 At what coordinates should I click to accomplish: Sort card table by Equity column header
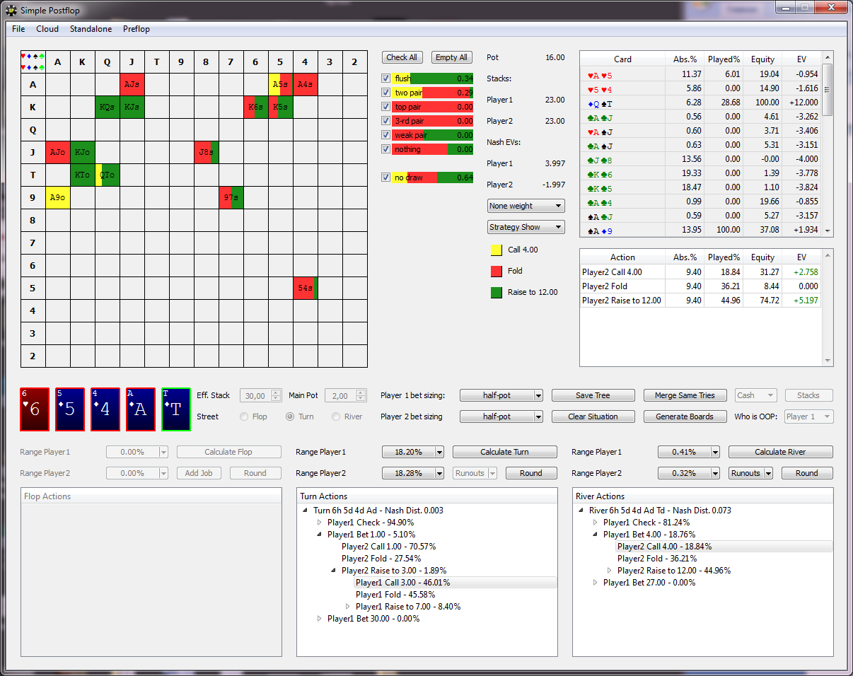pyautogui.click(x=762, y=59)
